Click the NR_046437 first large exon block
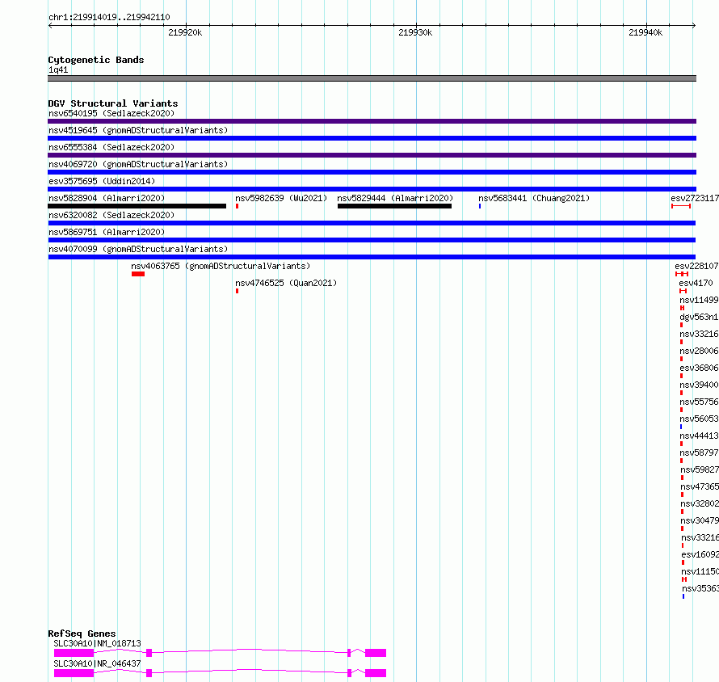Image resolution: width=719 pixels, height=682 pixels. pyautogui.click(x=74, y=673)
